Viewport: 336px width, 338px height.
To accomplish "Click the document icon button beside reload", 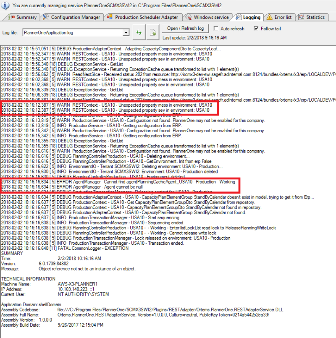I will point(153,32).
